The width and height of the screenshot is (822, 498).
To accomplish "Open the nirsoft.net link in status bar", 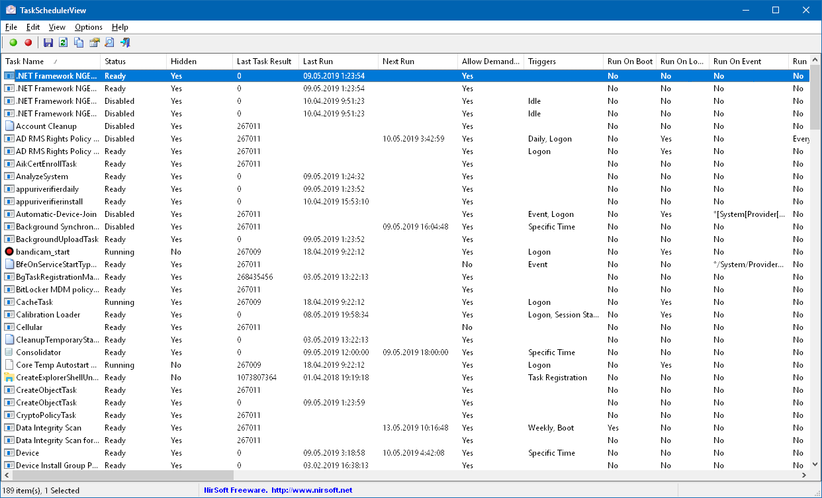I will (311, 490).
